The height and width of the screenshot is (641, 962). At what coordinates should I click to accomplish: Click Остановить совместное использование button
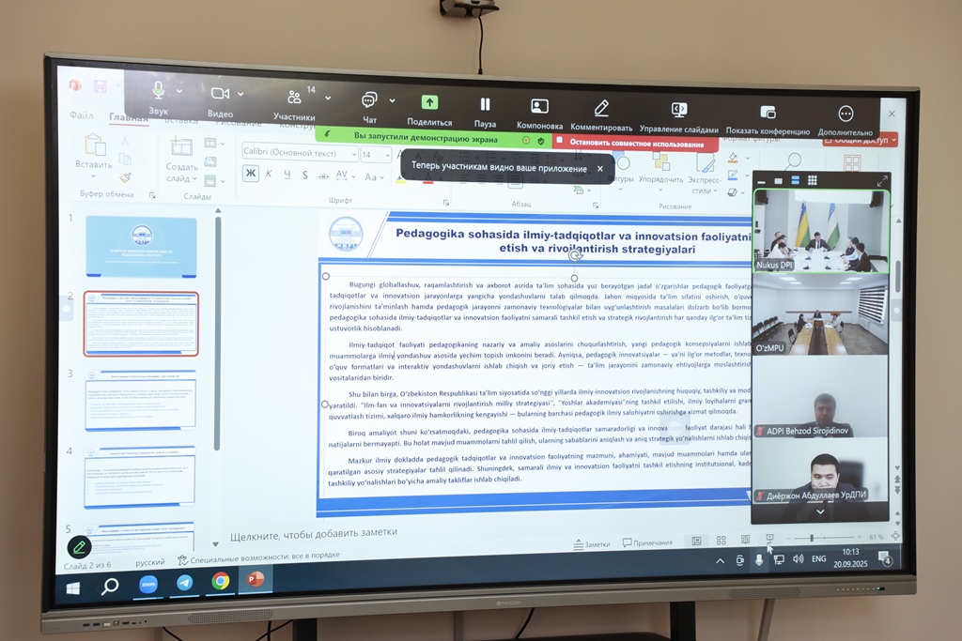coord(635,144)
